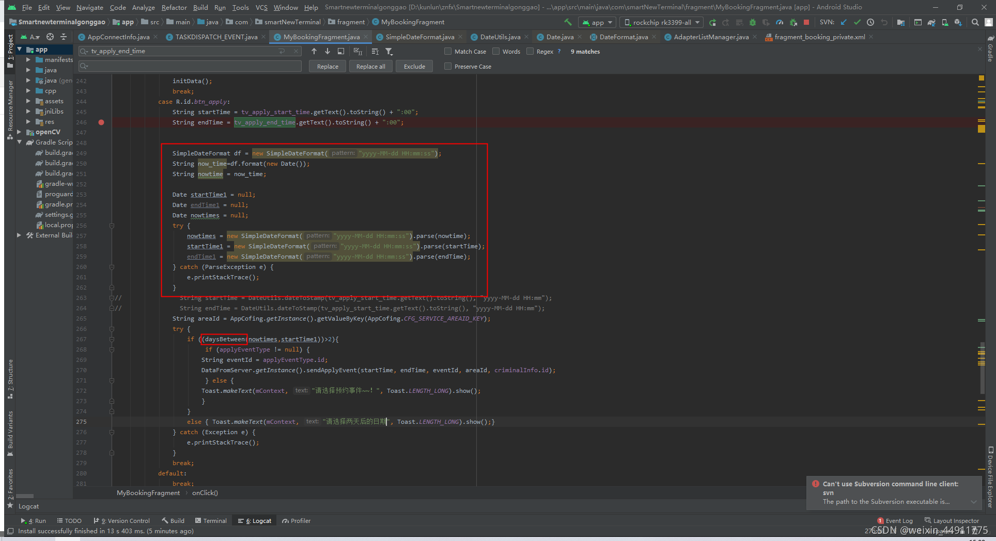Click the SVN Commit checkmark icon
Viewport: 996px width, 541px height.
point(857,22)
